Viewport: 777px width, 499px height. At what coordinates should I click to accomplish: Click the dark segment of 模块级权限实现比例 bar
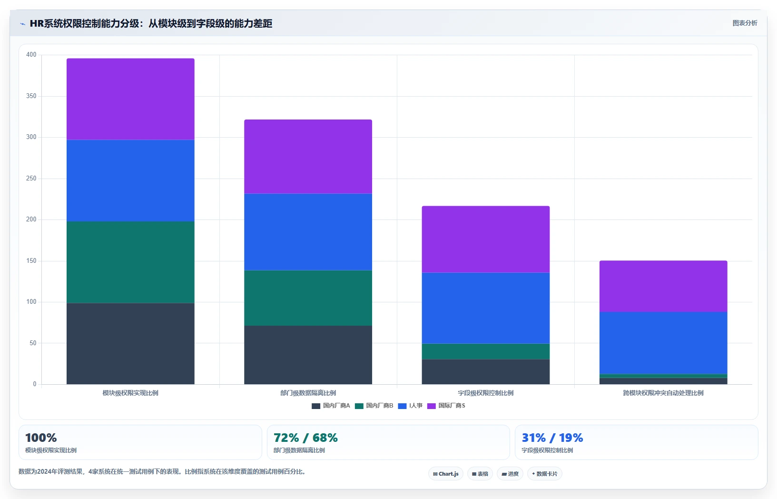coord(130,343)
